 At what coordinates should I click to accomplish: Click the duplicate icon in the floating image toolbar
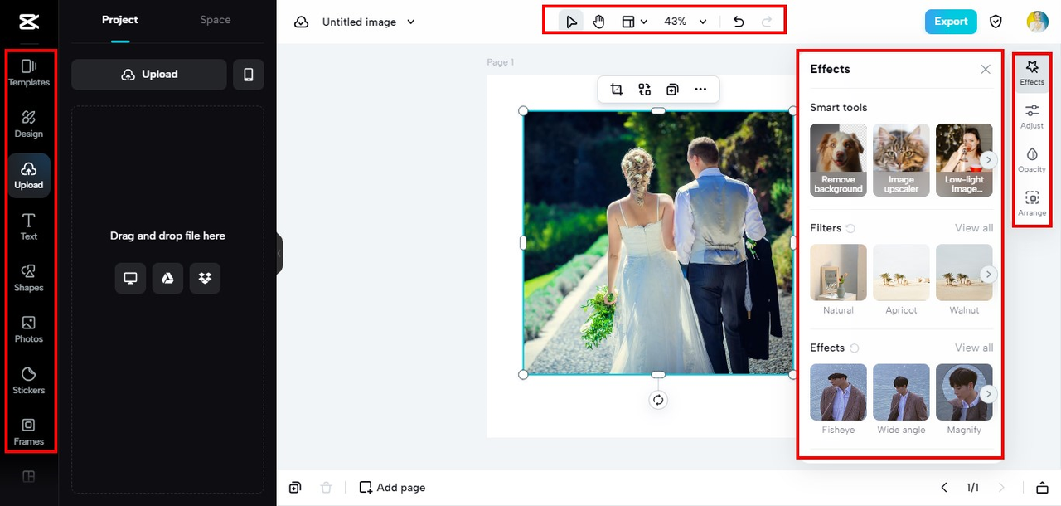[672, 90]
